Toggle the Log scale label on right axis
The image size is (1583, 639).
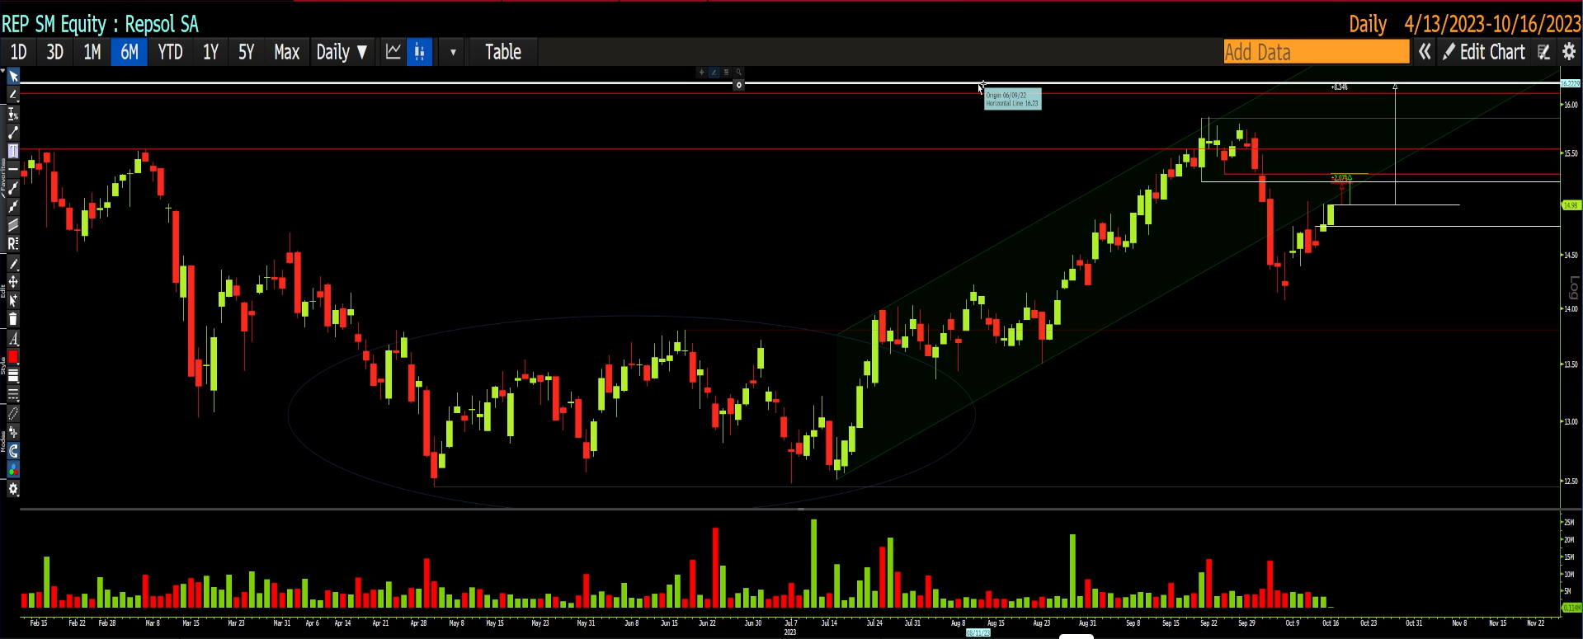(1573, 289)
